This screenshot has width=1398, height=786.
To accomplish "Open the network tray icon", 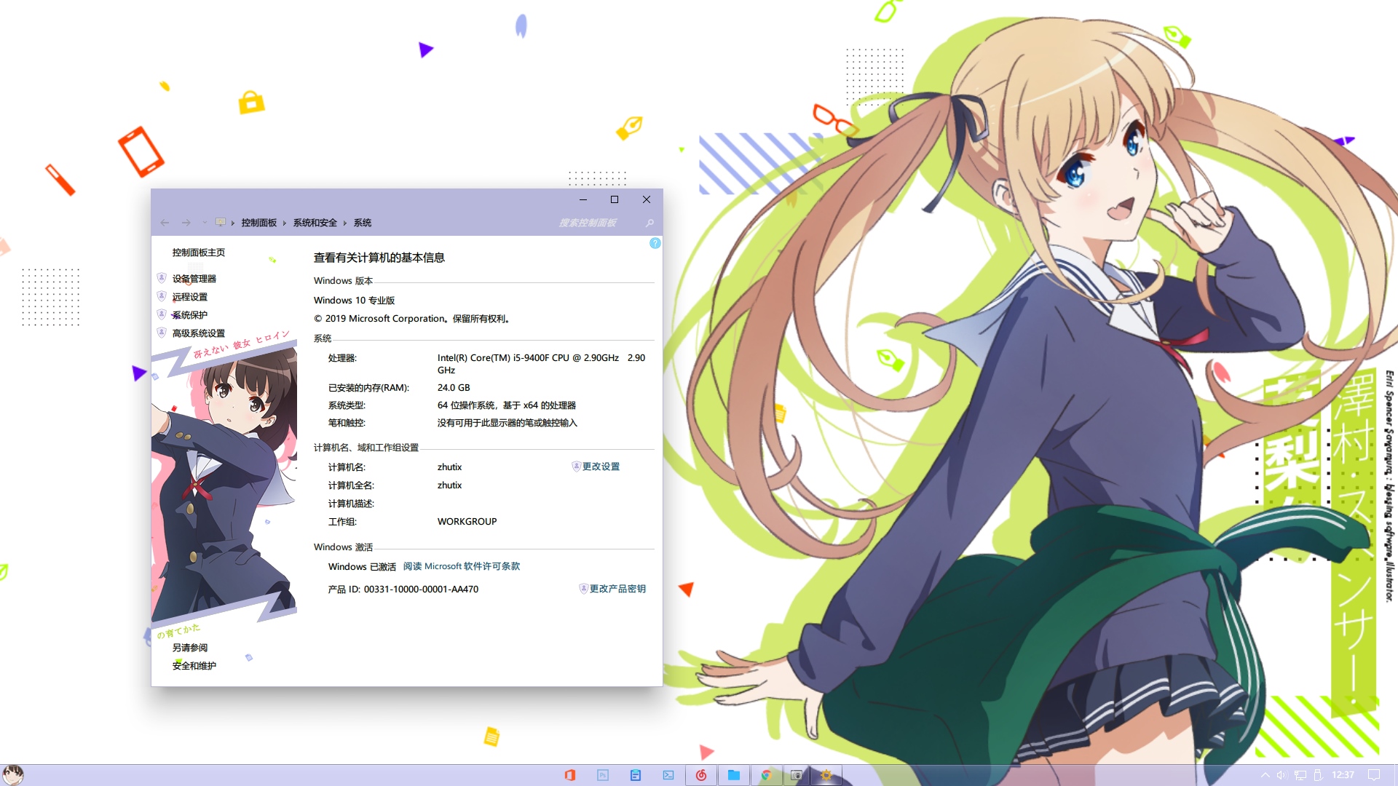I will click(1300, 775).
